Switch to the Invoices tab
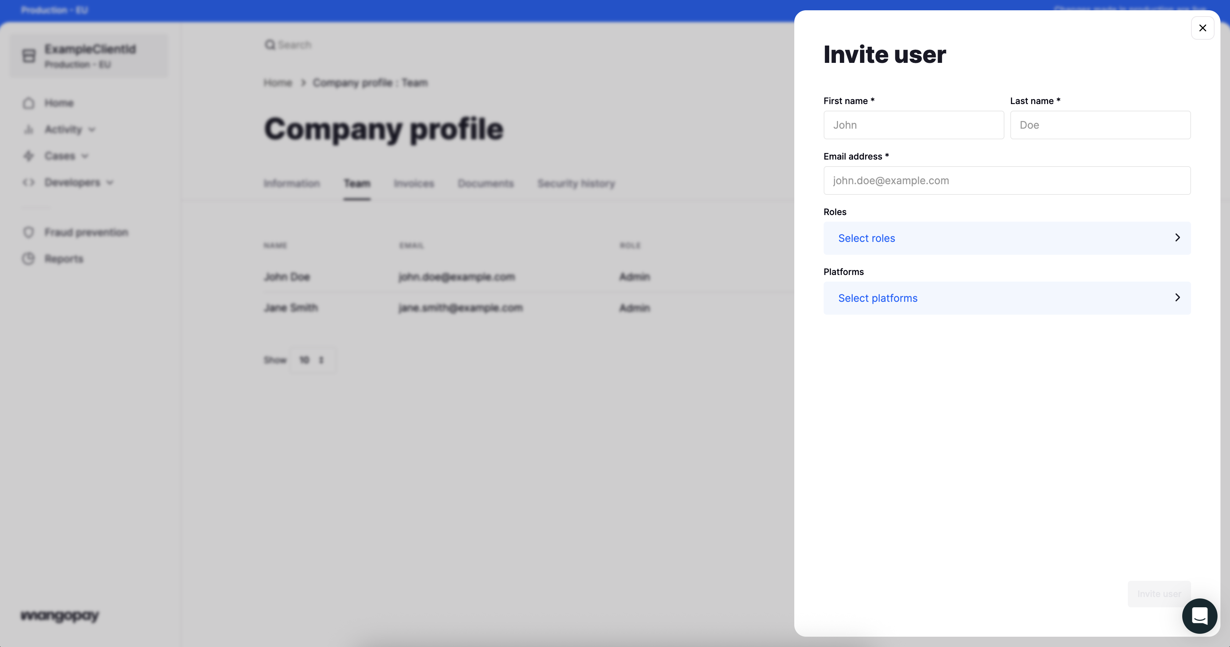 [x=414, y=183]
